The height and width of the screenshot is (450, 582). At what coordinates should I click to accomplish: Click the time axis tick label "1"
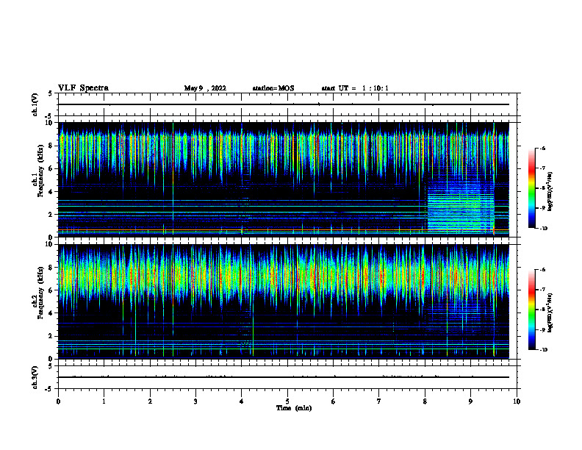[x=104, y=401]
